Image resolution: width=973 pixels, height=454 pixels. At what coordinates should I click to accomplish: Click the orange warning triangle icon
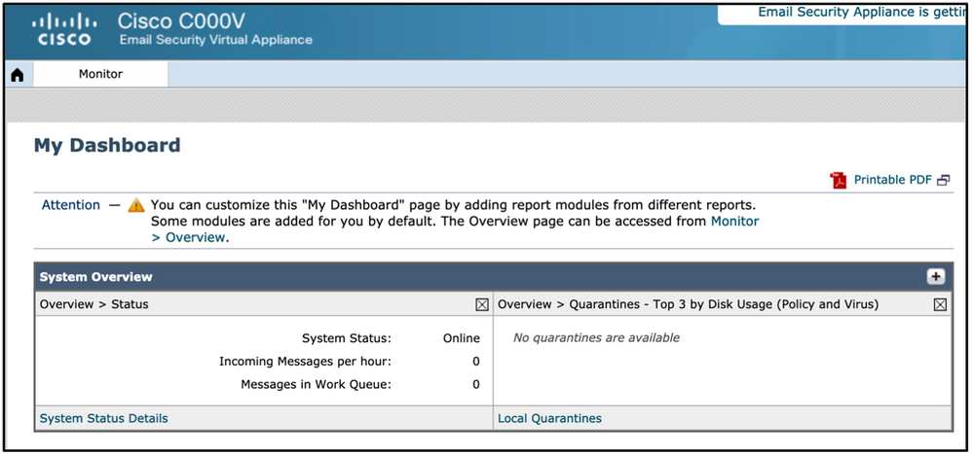136,205
